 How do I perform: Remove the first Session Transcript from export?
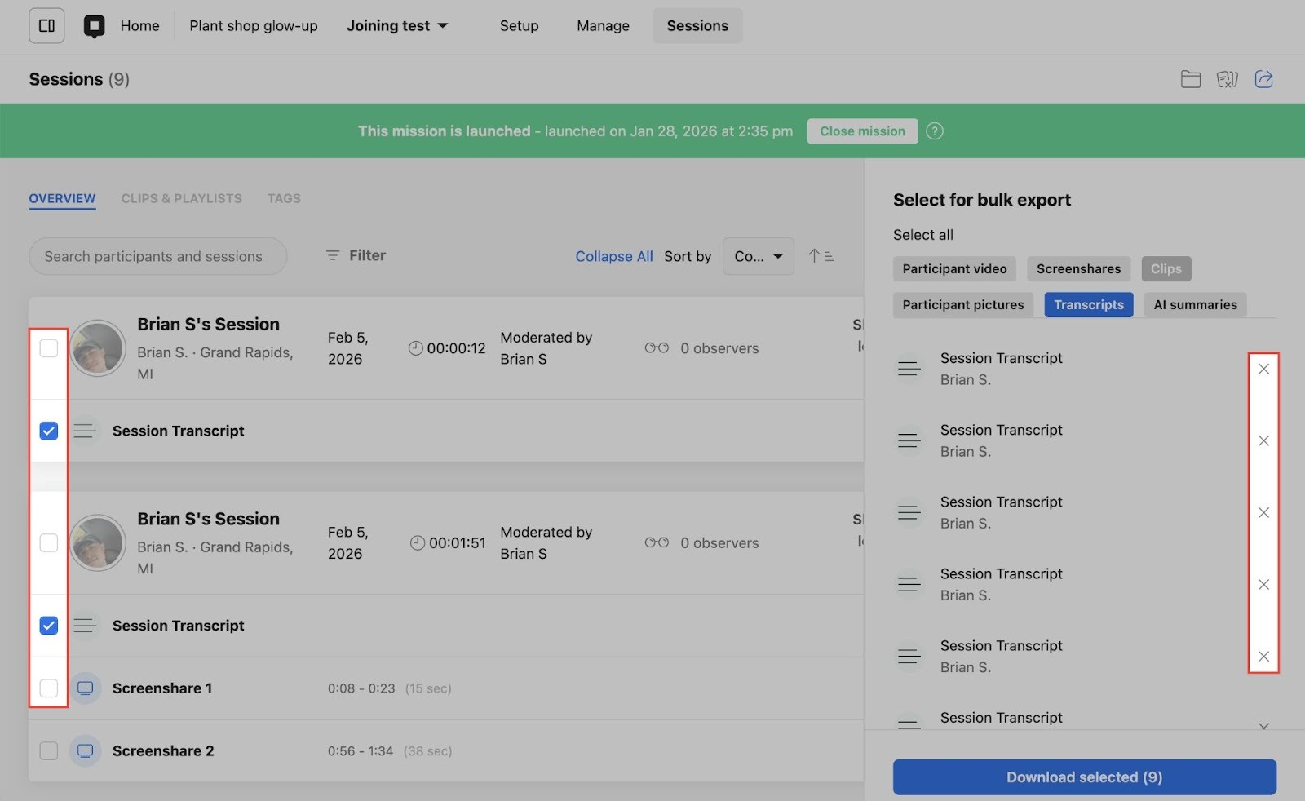1263,370
